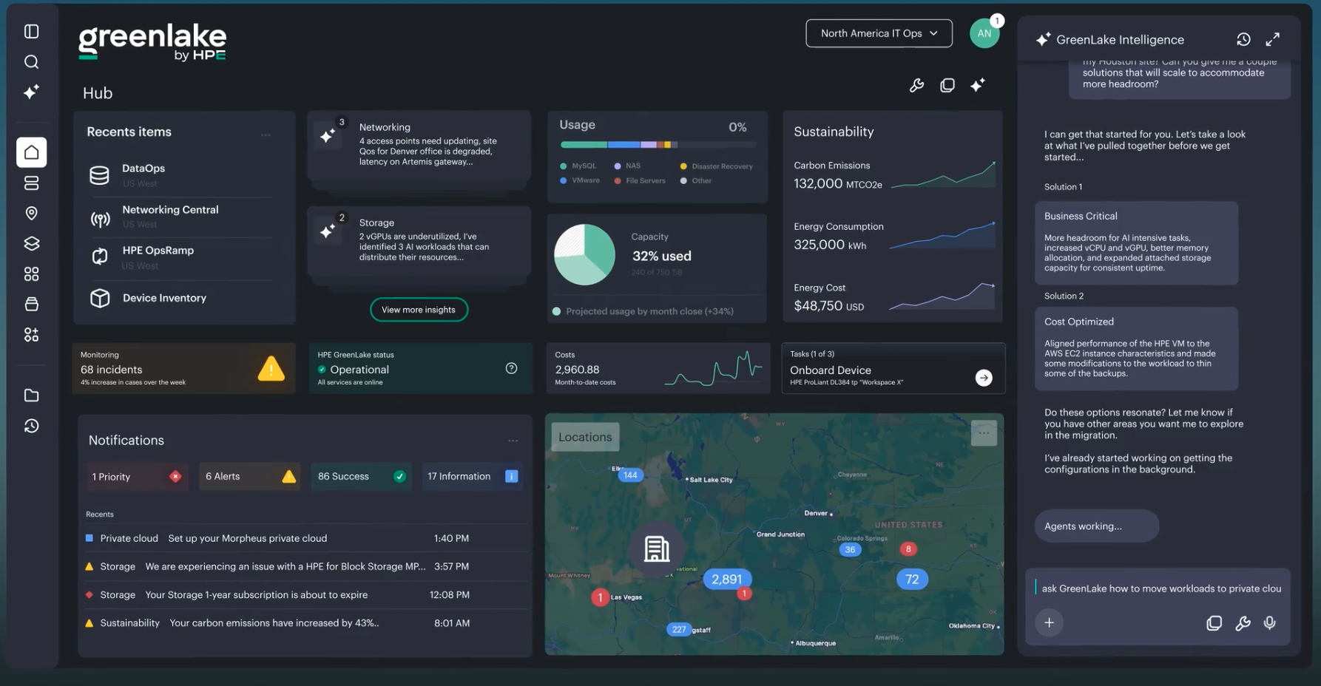This screenshot has width=1321, height=686.
Task: Select the Home icon in sidebar
Action: click(31, 152)
